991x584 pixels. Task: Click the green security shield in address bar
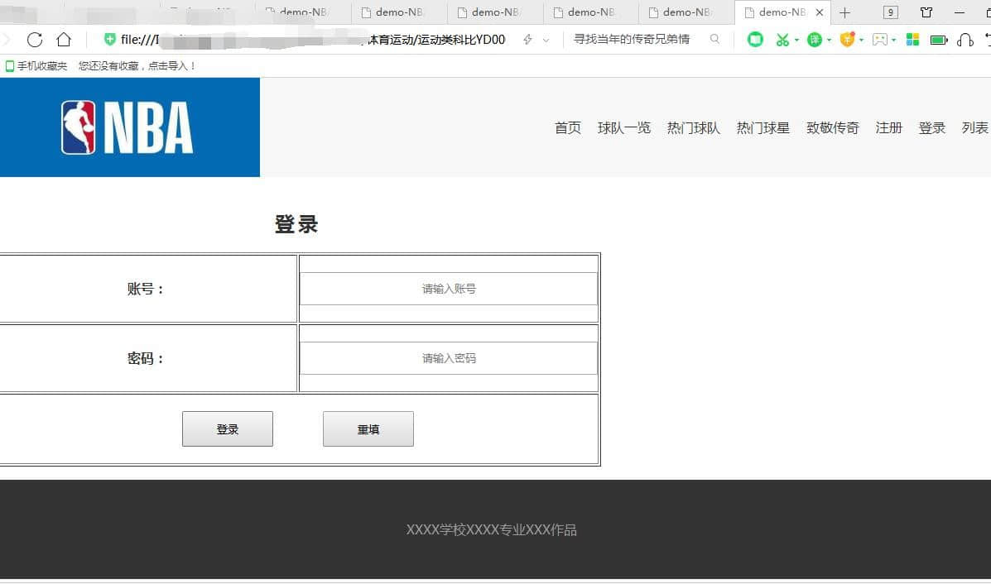[x=110, y=40]
